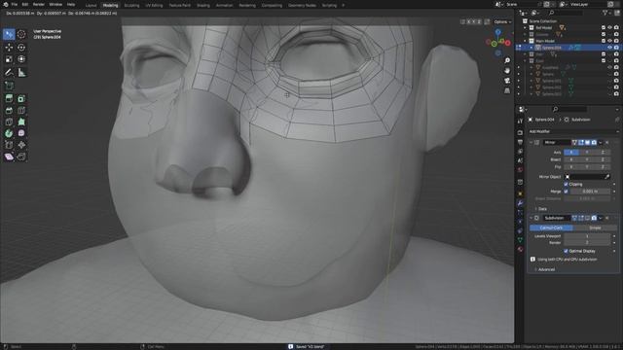Select Simple subdivision type
This screenshot has width=623, height=350.
[595, 227]
